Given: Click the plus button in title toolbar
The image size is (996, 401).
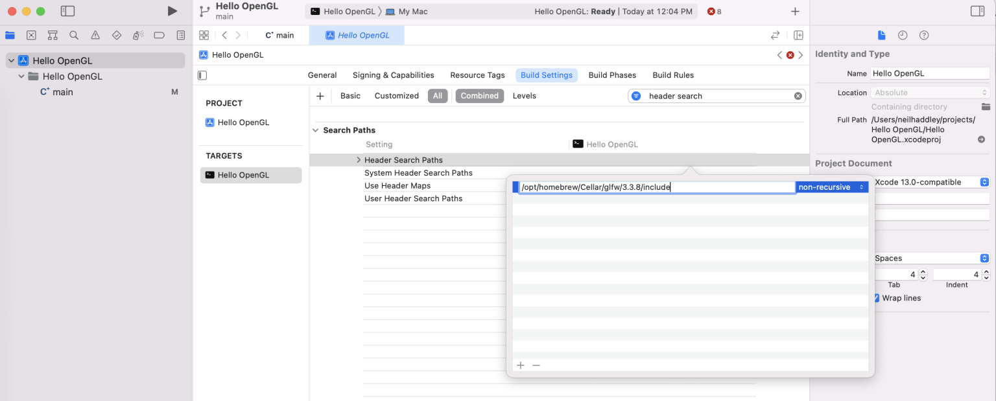Looking at the screenshot, I should tap(795, 11).
